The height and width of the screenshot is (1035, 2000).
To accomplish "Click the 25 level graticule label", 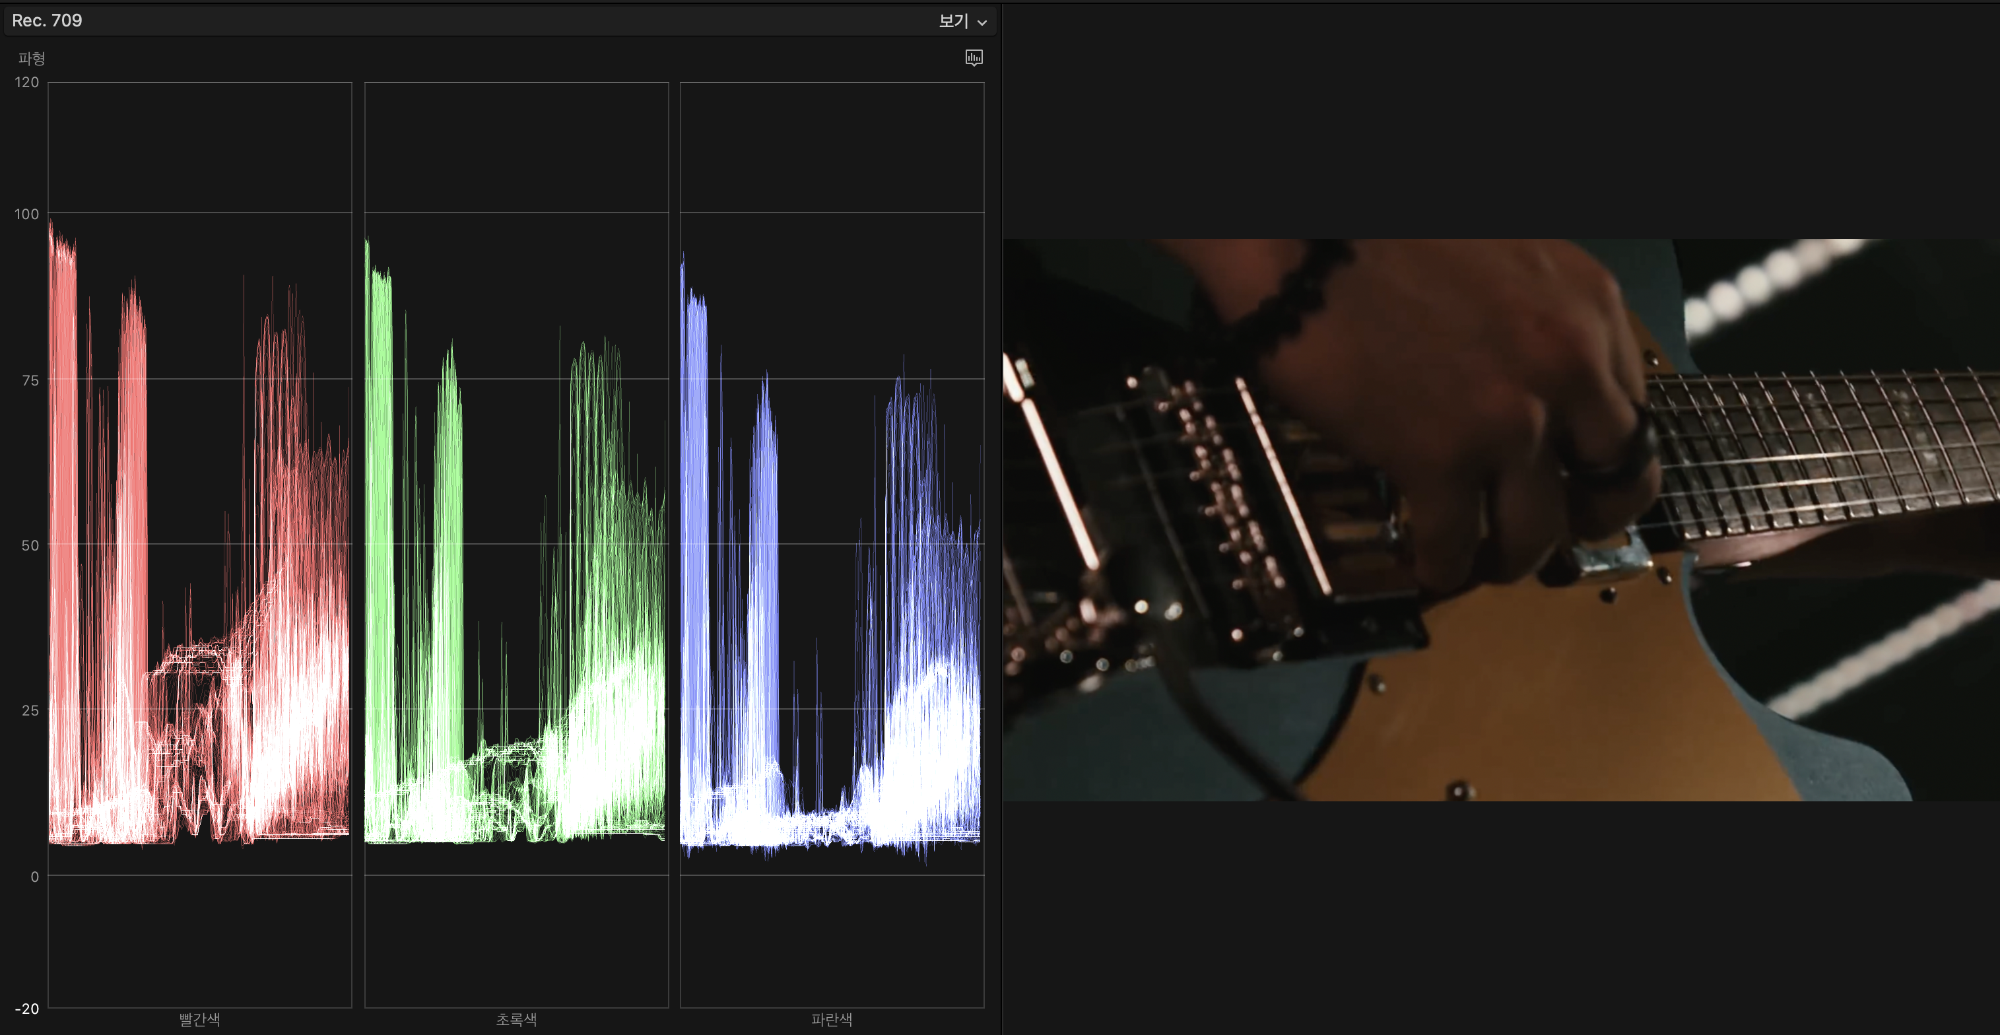I will click(30, 710).
